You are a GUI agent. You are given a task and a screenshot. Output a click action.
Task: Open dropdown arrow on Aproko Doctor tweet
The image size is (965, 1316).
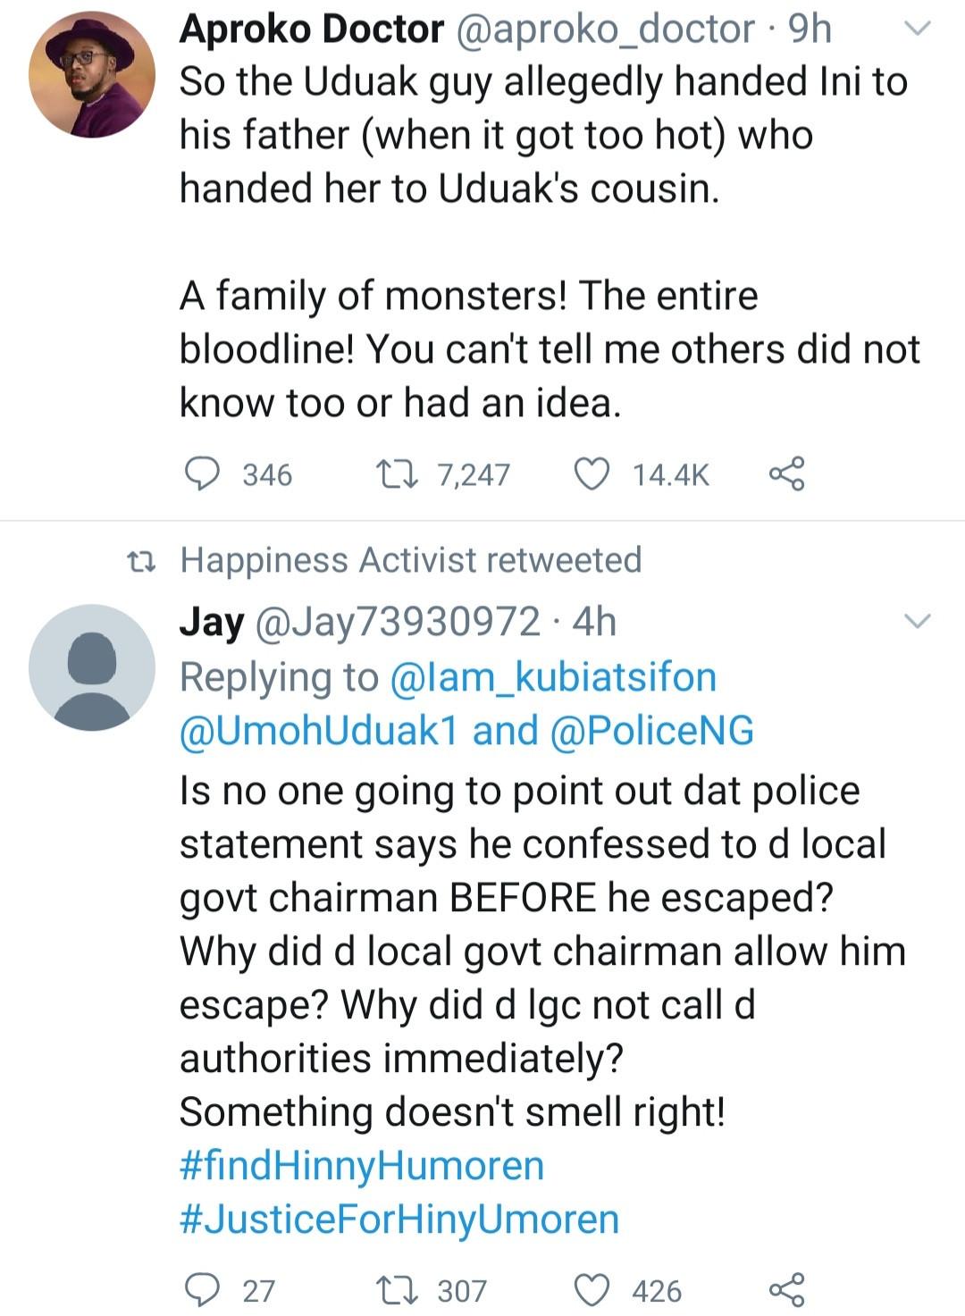pyautogui.click(x=918, y=29)
